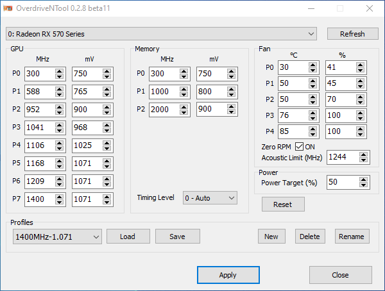Load the selected profile
Viewport: 385px width, 291px height.
click(x=128, y=237)
